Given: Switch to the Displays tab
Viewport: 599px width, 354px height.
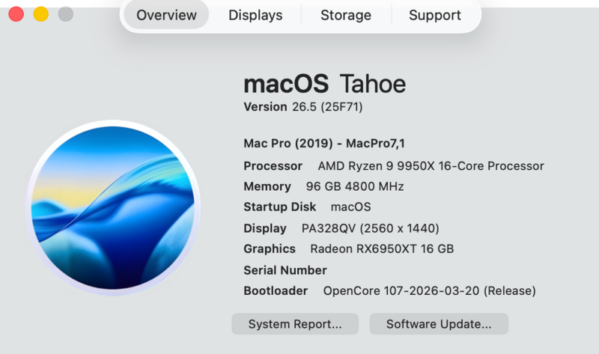Looking at the screenshot, I should click(255, 15).
